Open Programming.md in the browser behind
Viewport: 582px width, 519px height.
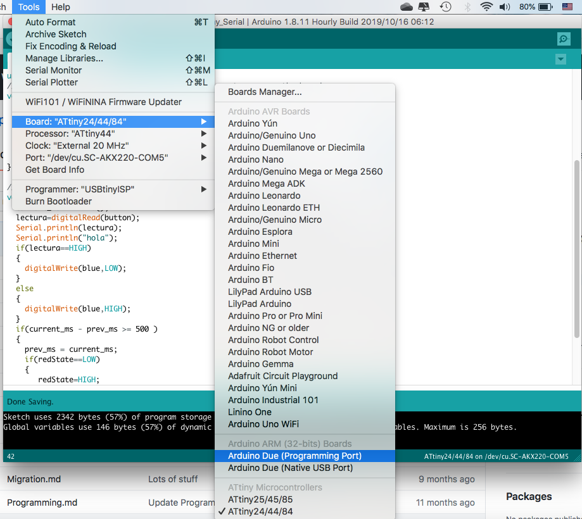pyautogui.click(x=42, y=503)
